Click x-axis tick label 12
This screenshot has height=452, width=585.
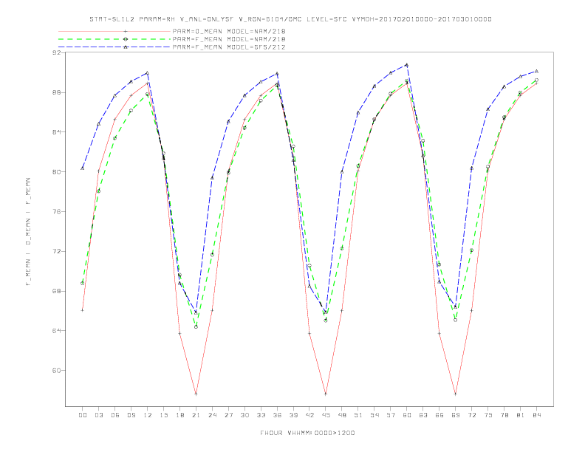[148, 415]
